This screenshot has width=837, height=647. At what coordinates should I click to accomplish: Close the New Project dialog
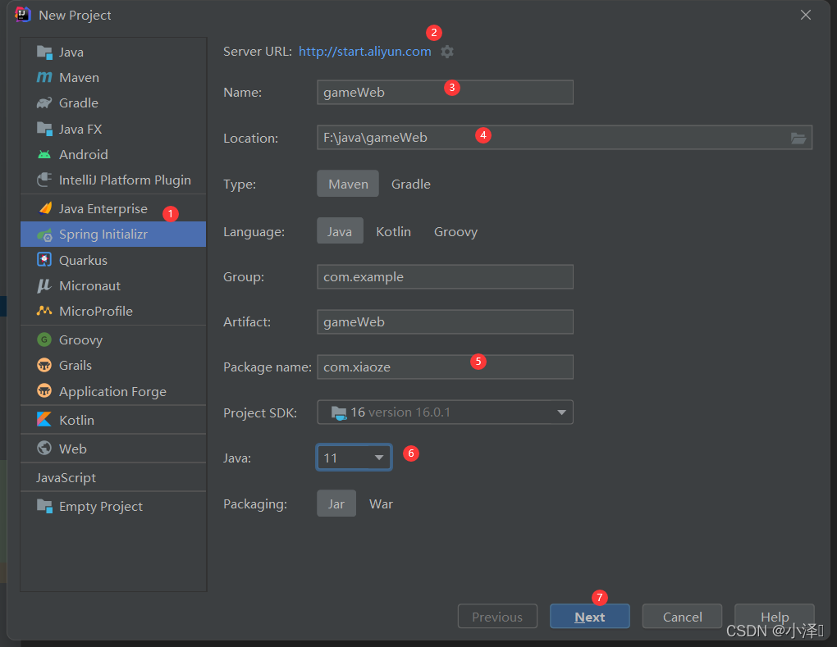pyautogui.click(x=806, y=15)
